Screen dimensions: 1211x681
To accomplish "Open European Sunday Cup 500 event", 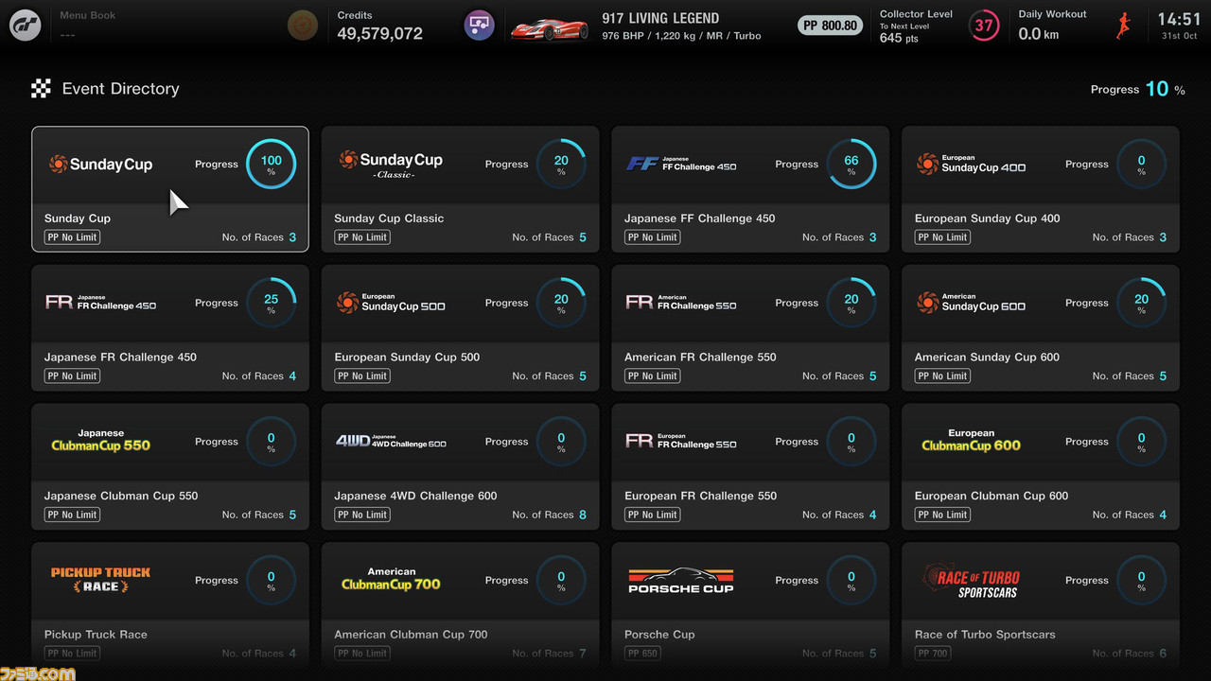I will click(461, 327).
